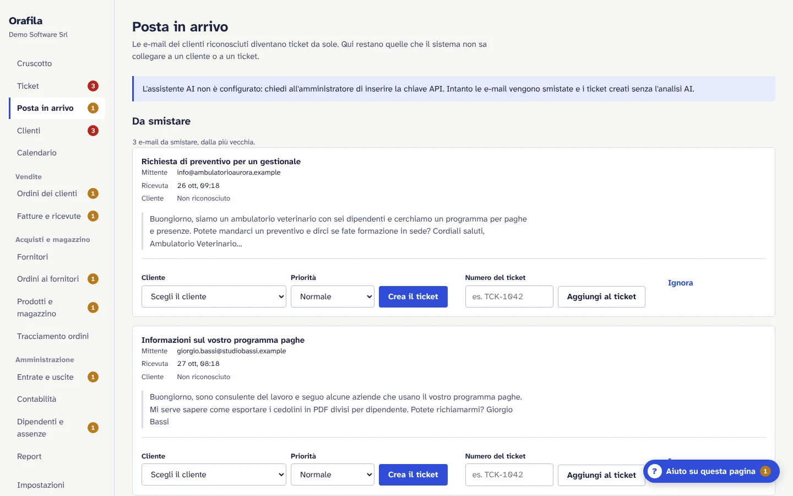Viewport: 793px width, 496px height.
Task: Click Ignora on the 'Richiesta di preventivo' email
Action: point(680,283)
